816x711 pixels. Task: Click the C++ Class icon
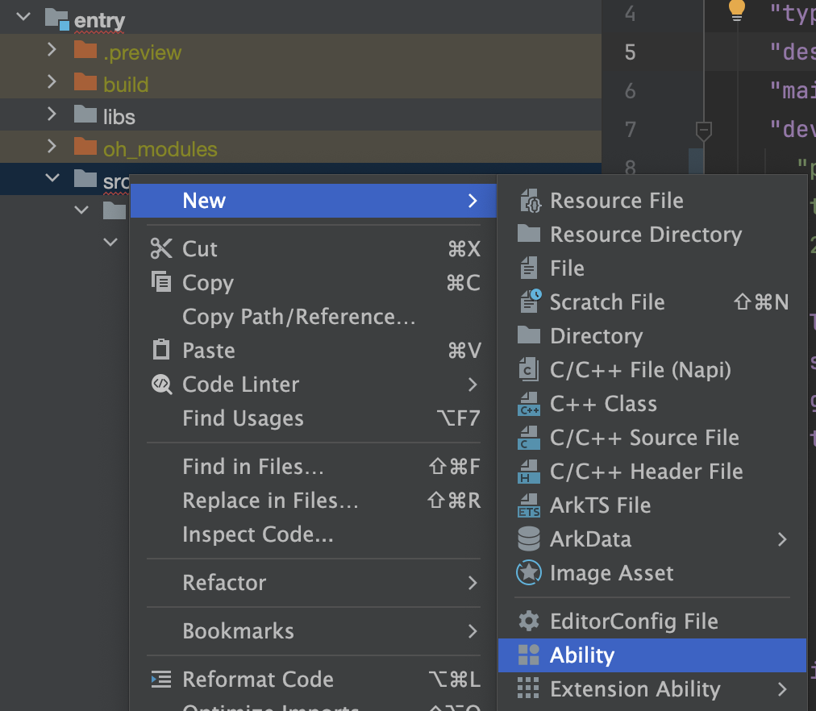tap(529, 404)
